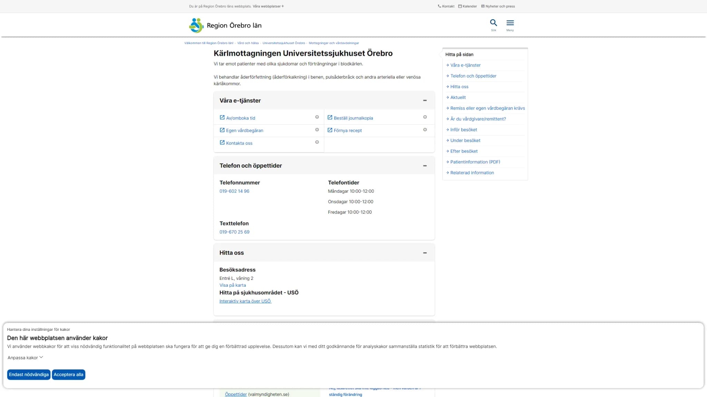Jump to Hitta oss in sidebar
This screenshot has height=397, width=707.
tap(459, 87)
